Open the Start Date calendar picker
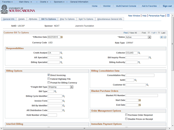This screenshot has height=130, width=174. (x=140, y=100)
